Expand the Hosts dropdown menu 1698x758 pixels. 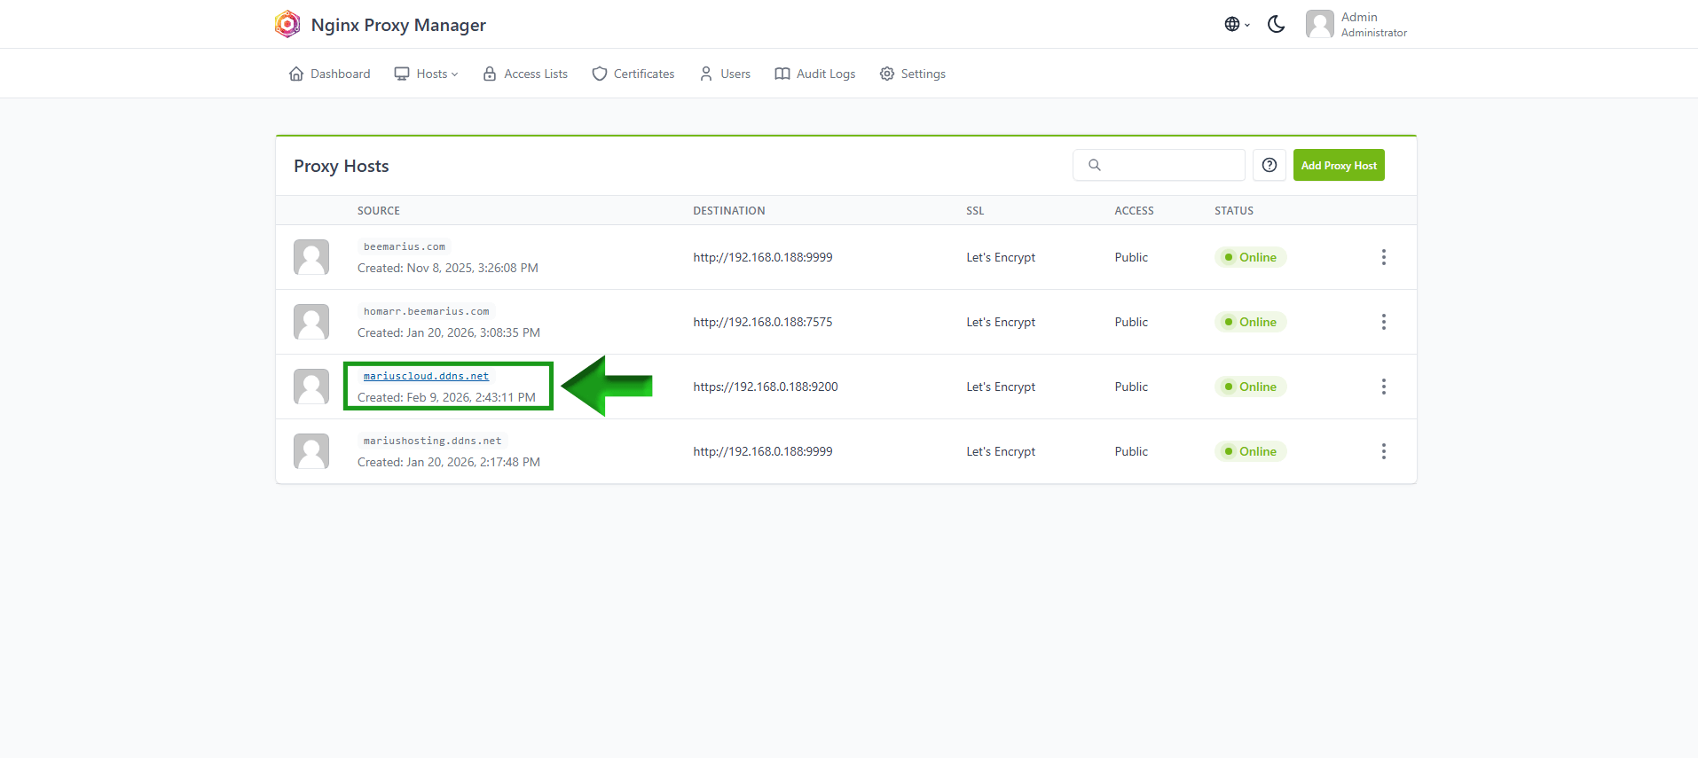tap(427, 74)
